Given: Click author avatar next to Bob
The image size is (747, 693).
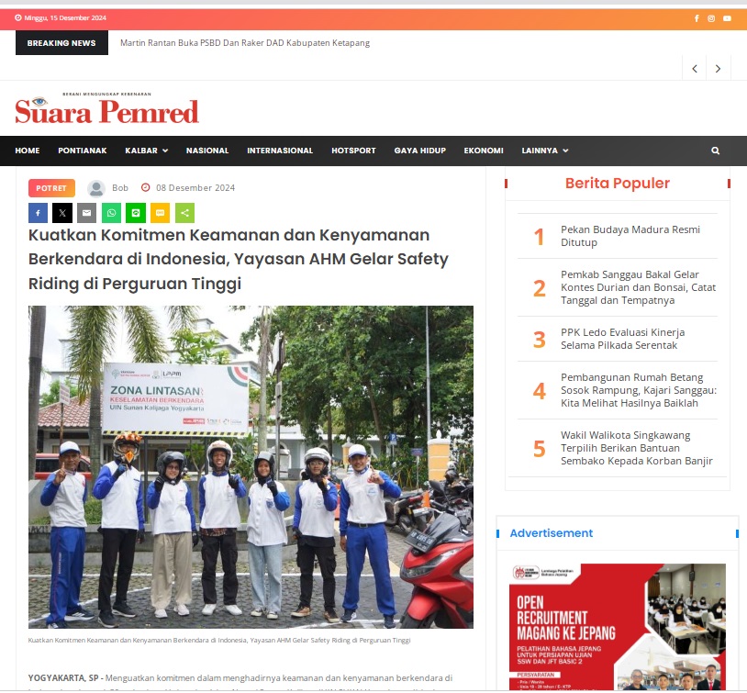Looking at the screenshot, I should [96, 188].
